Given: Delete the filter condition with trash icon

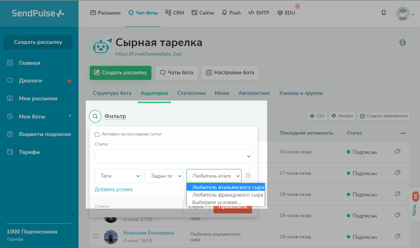Looking at the screenshot, I should [x=248, y=176].
